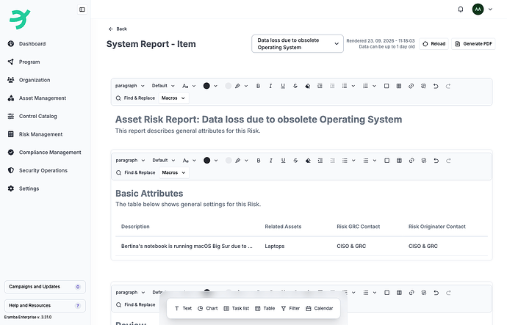Insert a numbered list in Basic Attributes toolbar
Screen dimensions: 507x325
click(366, 161)
